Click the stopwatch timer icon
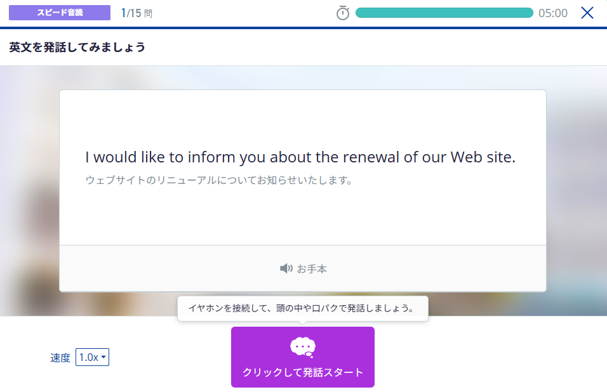Image resolution: width=607 pixels, height=392 pixels. 343,13
